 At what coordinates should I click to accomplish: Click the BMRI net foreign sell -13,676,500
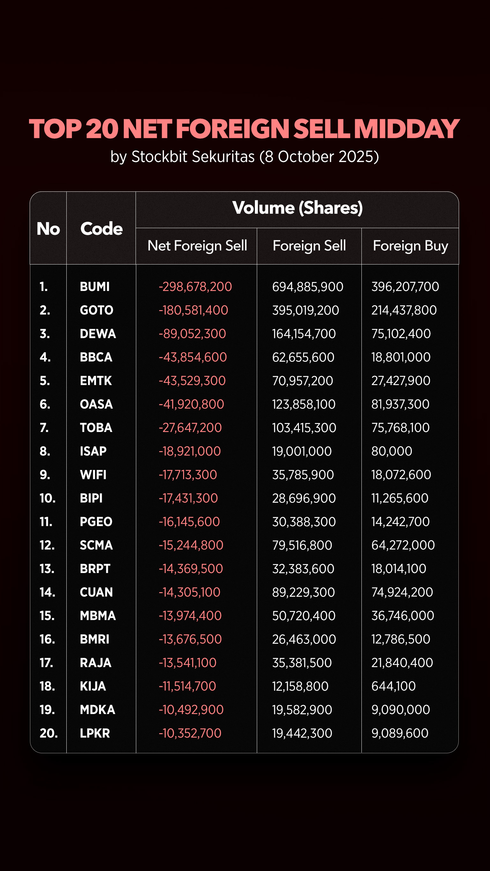(190, 639)
